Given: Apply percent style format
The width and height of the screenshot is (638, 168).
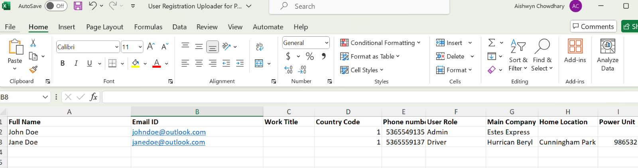Looking at the screenshot, I should coord(310,56).
